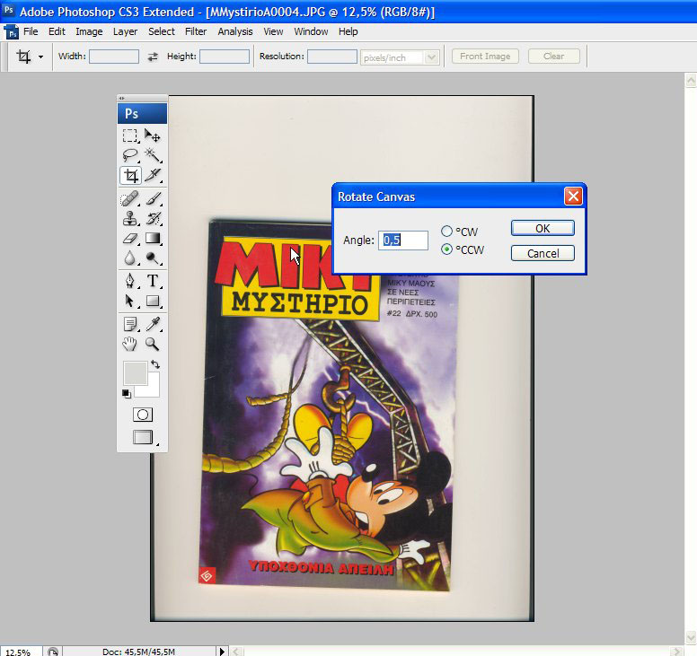697x656 pixels.
Task: Cancel the Rotate Canvas dialog
Action: (x=543, y=253)
